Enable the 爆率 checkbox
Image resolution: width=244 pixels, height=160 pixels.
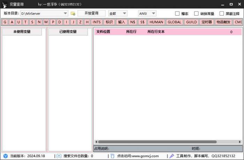coord(177,14)
